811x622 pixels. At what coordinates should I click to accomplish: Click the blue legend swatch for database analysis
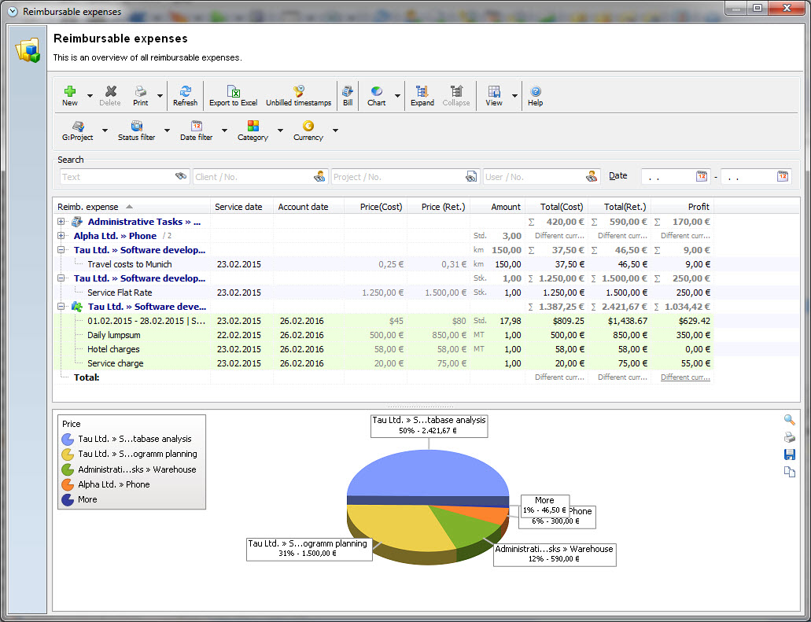(68, 439)
